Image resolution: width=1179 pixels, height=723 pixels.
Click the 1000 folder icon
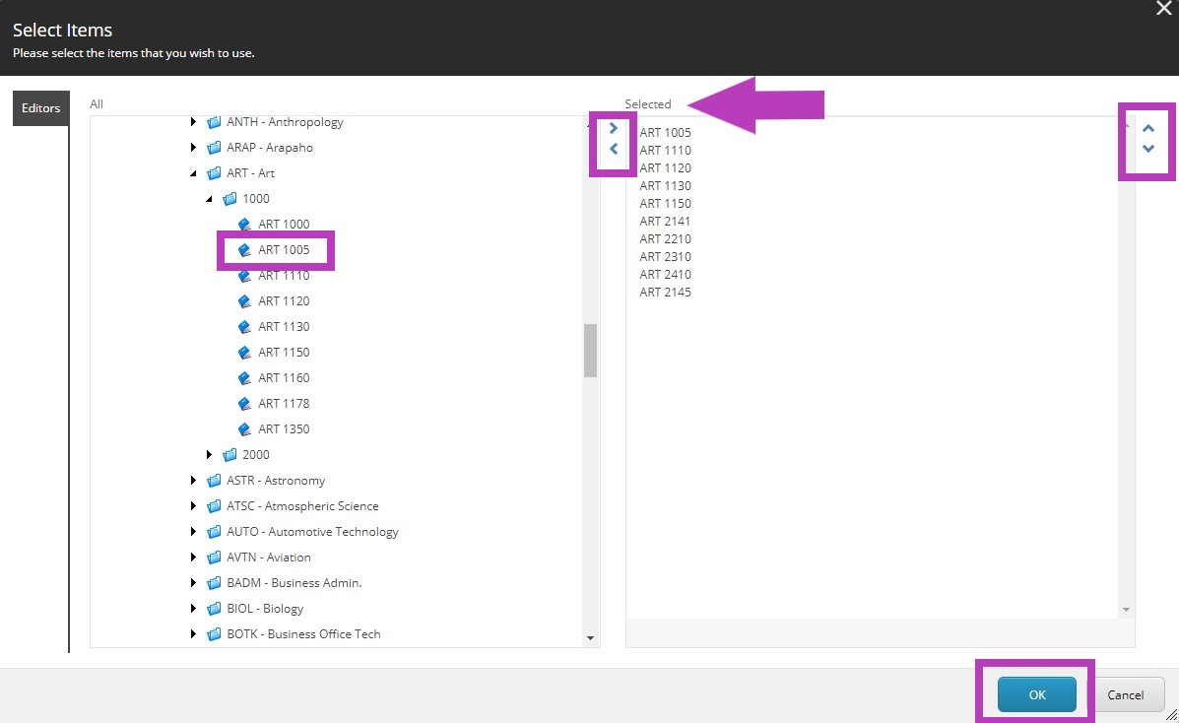click(x=230, y=199)
